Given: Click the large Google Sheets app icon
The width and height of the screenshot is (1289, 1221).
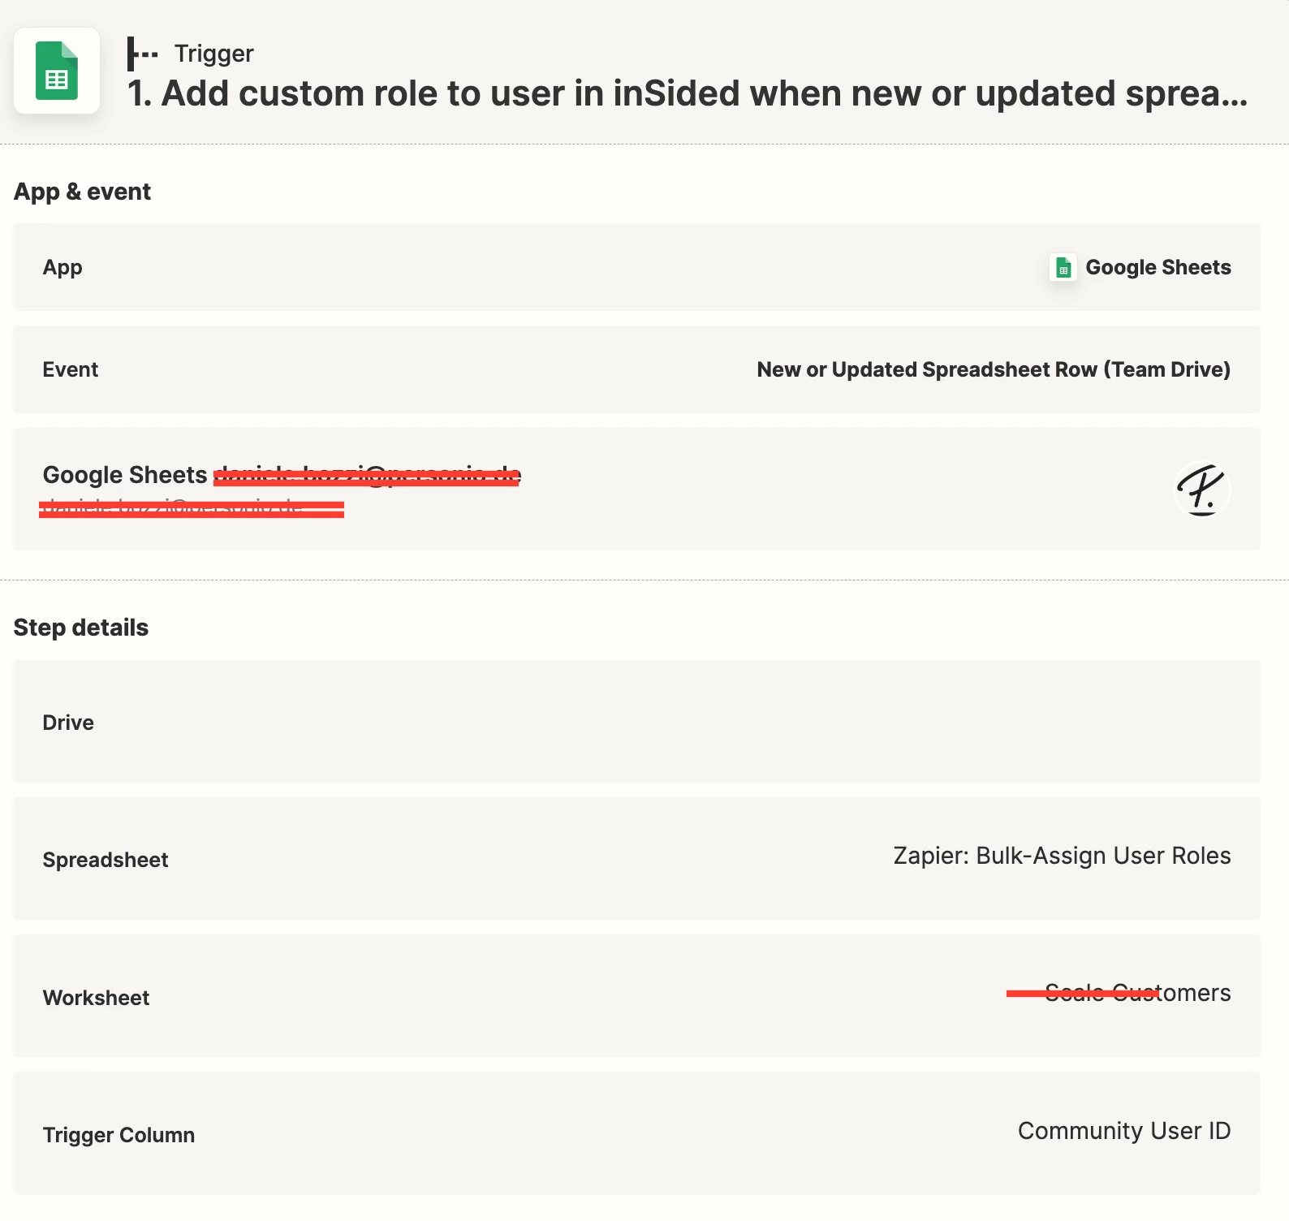Looking at the screenshot, I should [x=57, y=71].
